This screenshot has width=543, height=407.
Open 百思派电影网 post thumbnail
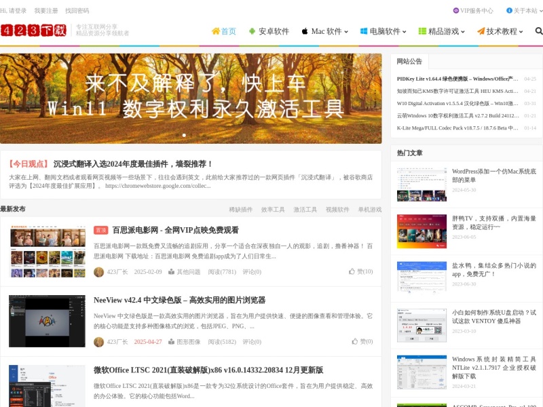(x=47, y=251)
